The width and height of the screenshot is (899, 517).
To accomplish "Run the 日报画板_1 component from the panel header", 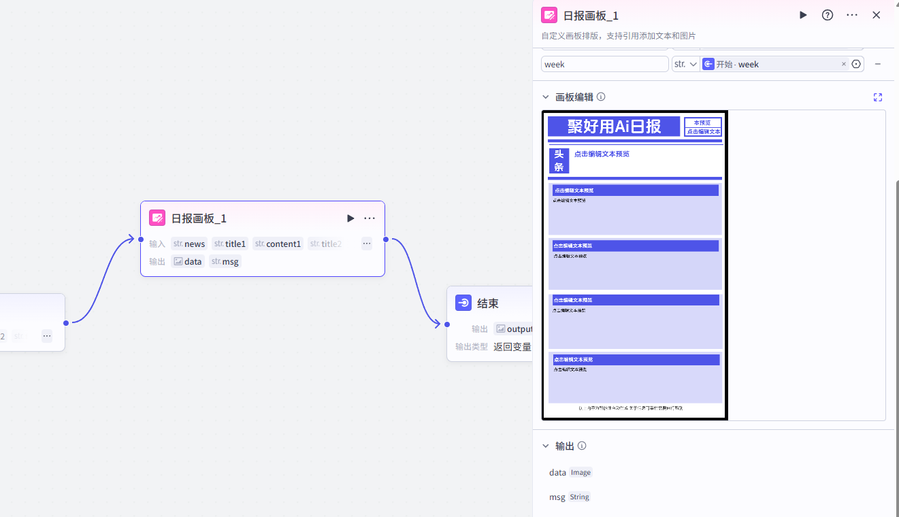I will click(x=802, y=14).
